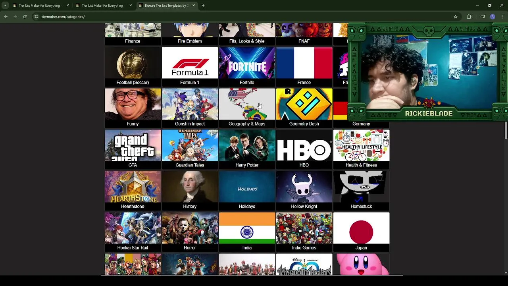Bookmark this page with the star icon
Viewport: 508px width, 286px height.
[456, 17]
